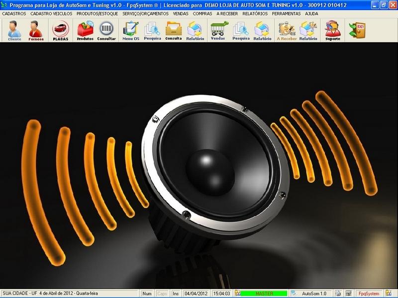Click the Consultar barcode icon
Viewport: 398px width, 298px height.
[x=106, y=30]
